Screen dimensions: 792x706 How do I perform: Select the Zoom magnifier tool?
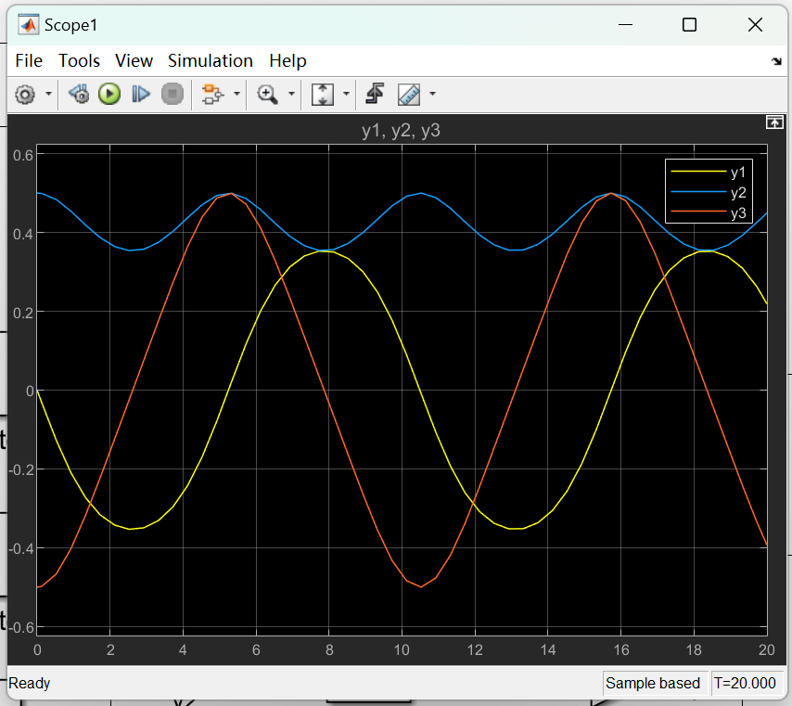[268, 94]
